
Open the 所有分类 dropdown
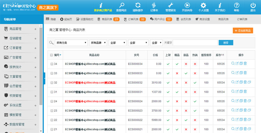click(x=71, y=43)
